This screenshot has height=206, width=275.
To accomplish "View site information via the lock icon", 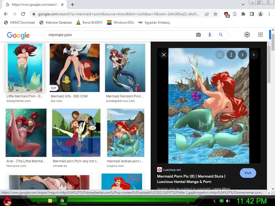I will pos(34,14).
